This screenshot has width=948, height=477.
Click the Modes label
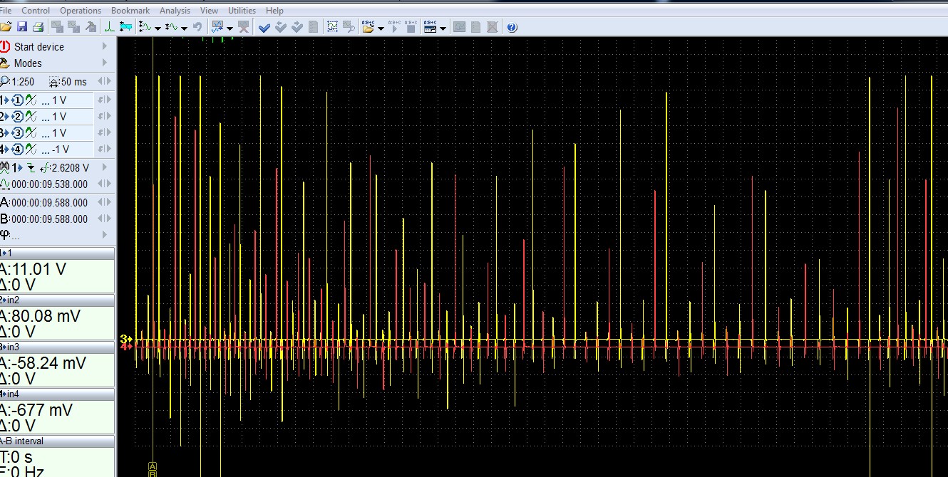(x=28, y=63)
